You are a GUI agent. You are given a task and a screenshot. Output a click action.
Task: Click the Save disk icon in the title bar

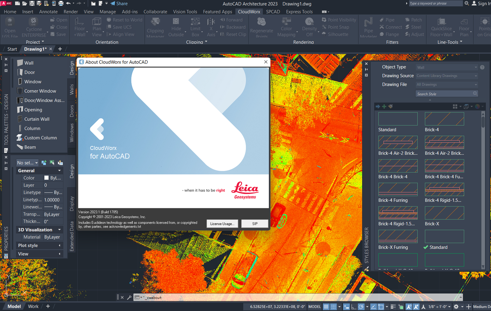point(32,3)
